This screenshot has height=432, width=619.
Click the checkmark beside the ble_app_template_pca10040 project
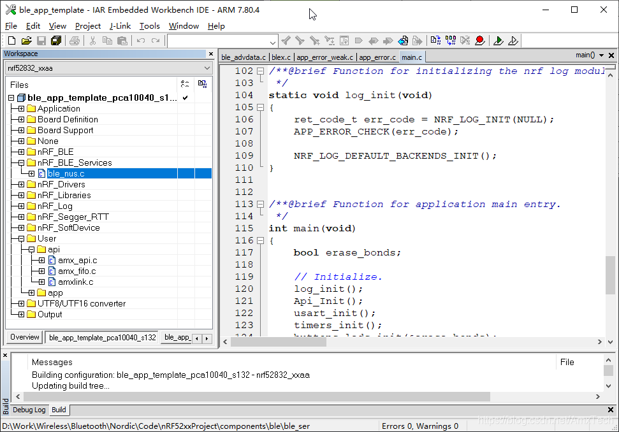tap(185, 98)
